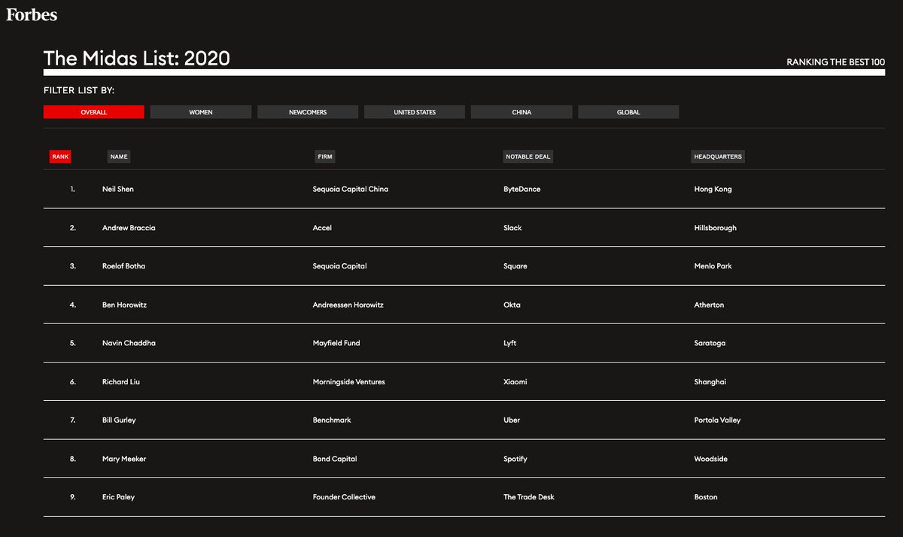Sort by the RANK column header
The width and height of the screenshot is (903, 537).
tap(60, 156)
